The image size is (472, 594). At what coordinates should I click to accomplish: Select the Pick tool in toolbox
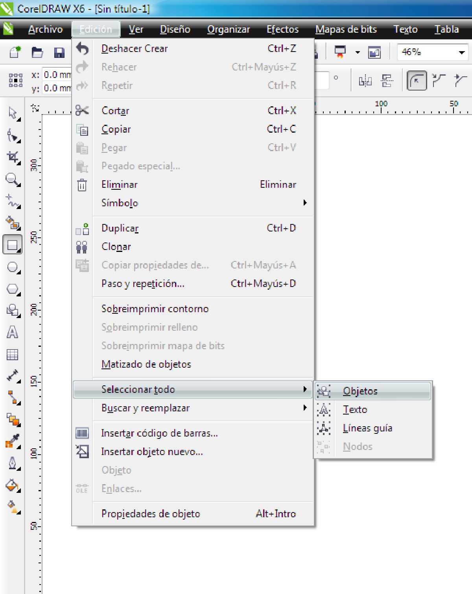pos(13,113)
